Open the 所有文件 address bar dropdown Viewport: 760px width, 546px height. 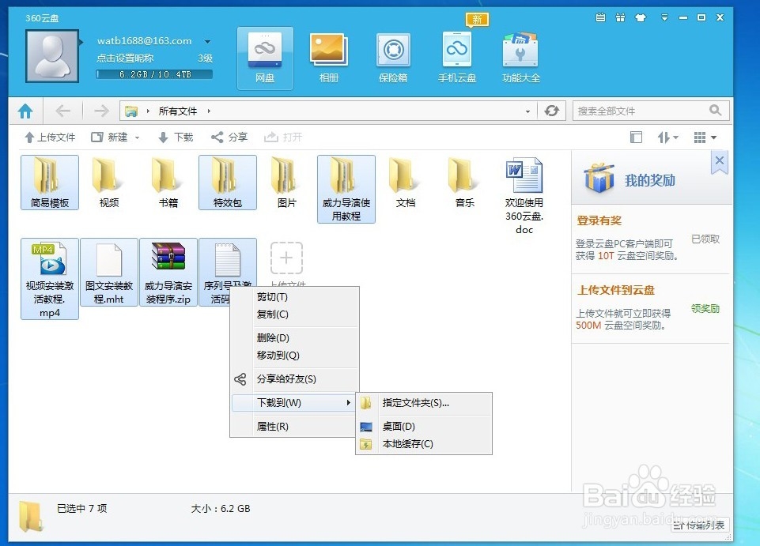527,111
